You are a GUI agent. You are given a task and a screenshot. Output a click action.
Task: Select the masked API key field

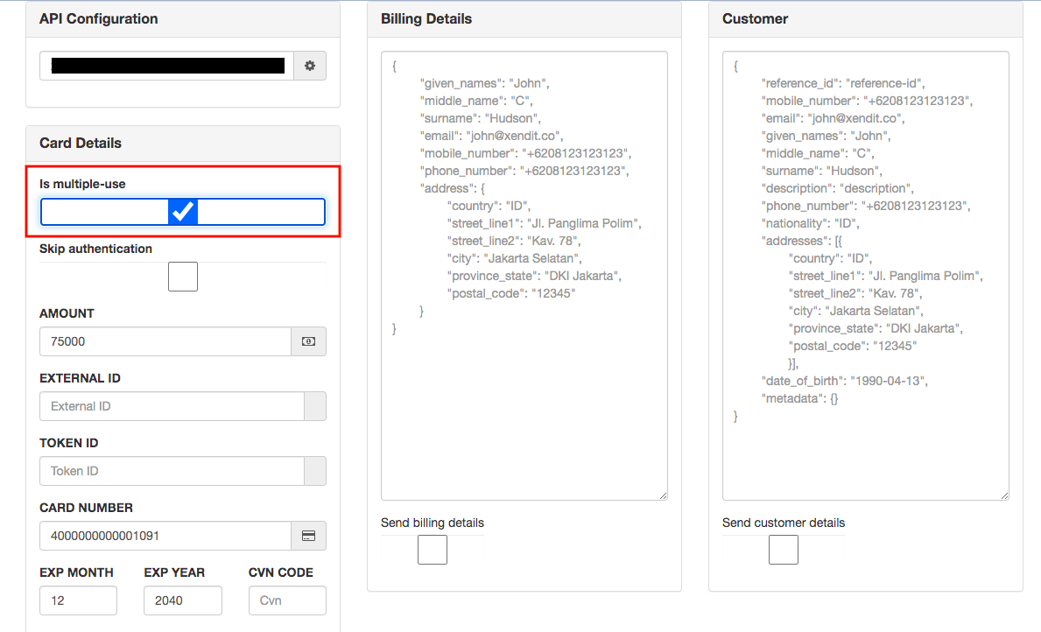[163, 65]
